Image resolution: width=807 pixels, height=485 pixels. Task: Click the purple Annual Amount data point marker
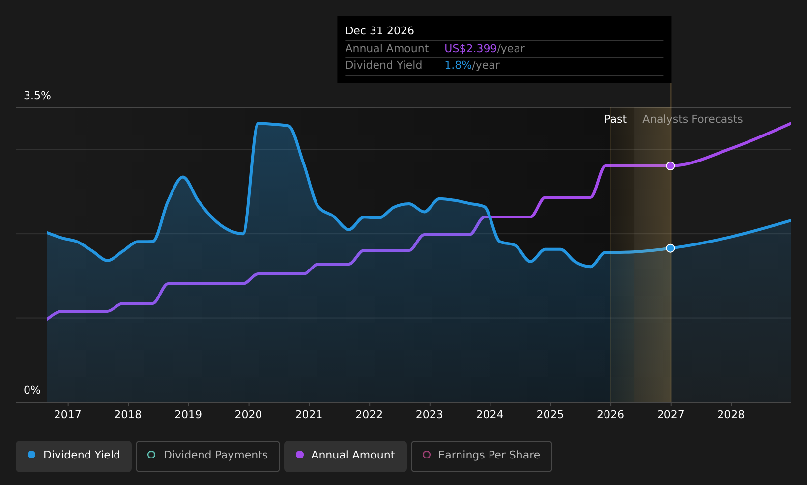point(670,166)
